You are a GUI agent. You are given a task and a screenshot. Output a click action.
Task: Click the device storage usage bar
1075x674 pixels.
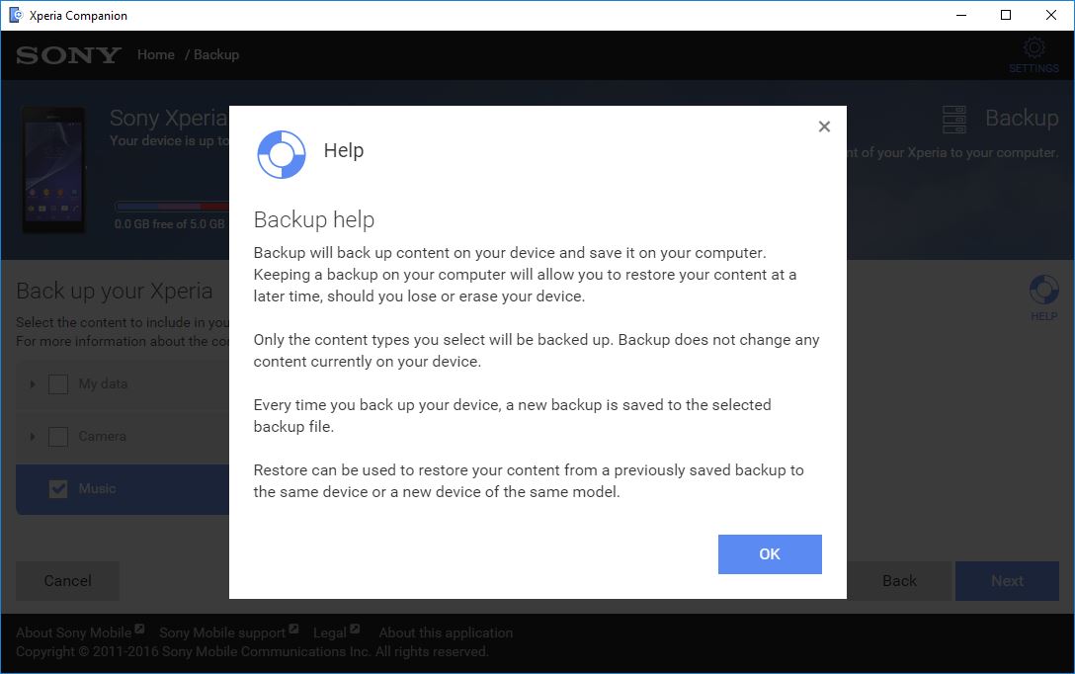point(172,207)
